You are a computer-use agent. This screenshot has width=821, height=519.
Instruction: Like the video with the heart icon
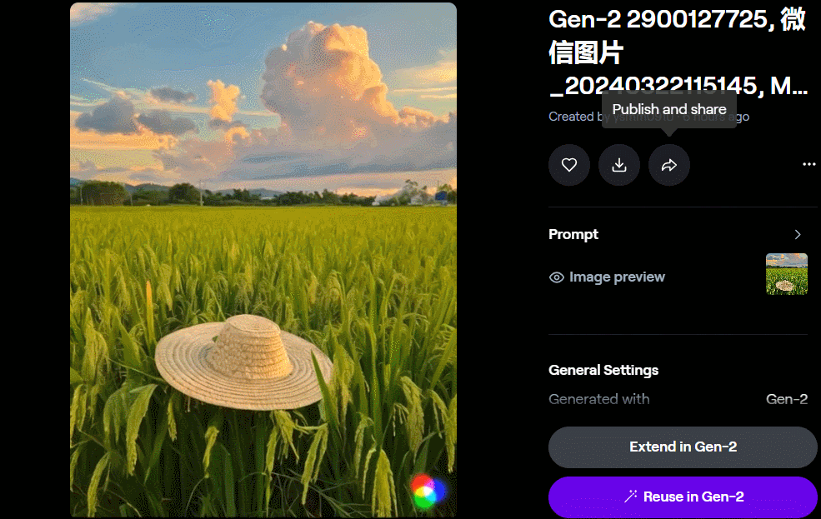tap(569, 165)
